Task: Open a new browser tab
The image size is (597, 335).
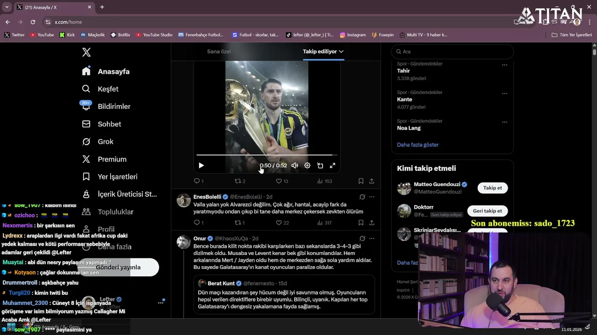Action: (102, 7)
